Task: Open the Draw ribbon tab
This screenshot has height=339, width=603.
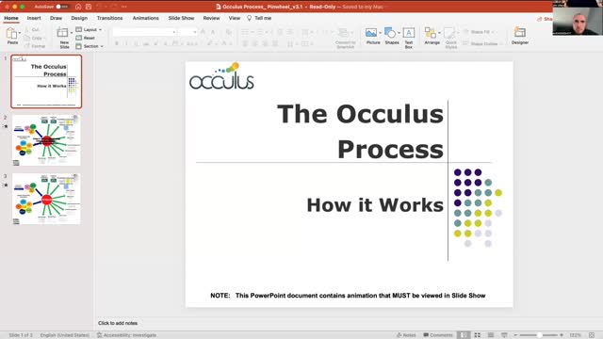Action: [56, 18]
